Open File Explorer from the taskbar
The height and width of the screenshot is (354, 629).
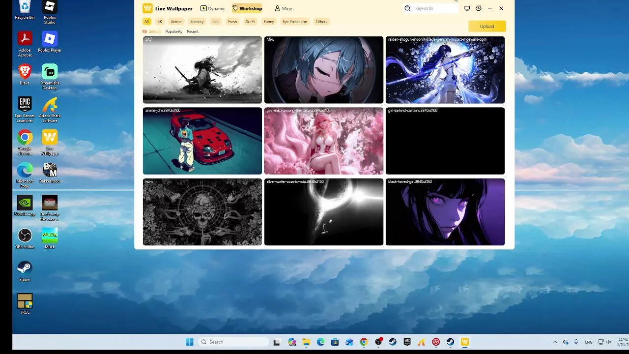coord(306,342)
